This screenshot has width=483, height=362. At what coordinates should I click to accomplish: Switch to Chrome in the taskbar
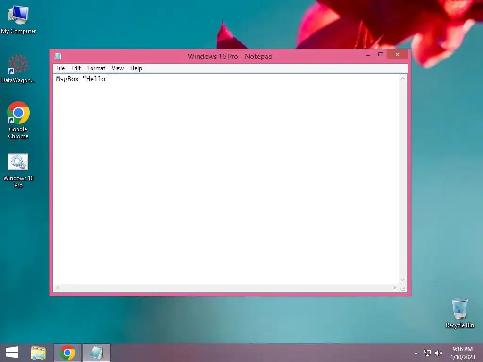[67, 353]
